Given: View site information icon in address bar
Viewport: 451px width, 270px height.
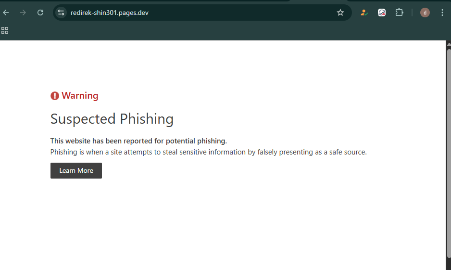Looking at the screenshot, I should point(61,13).
